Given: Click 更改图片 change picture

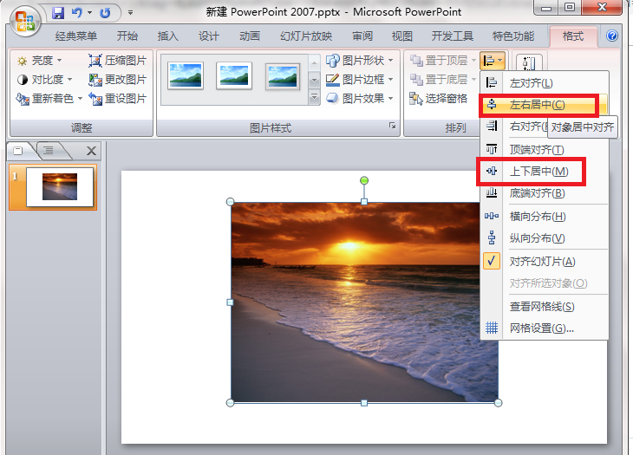Looking at the screenshot, I should (117, 80).
